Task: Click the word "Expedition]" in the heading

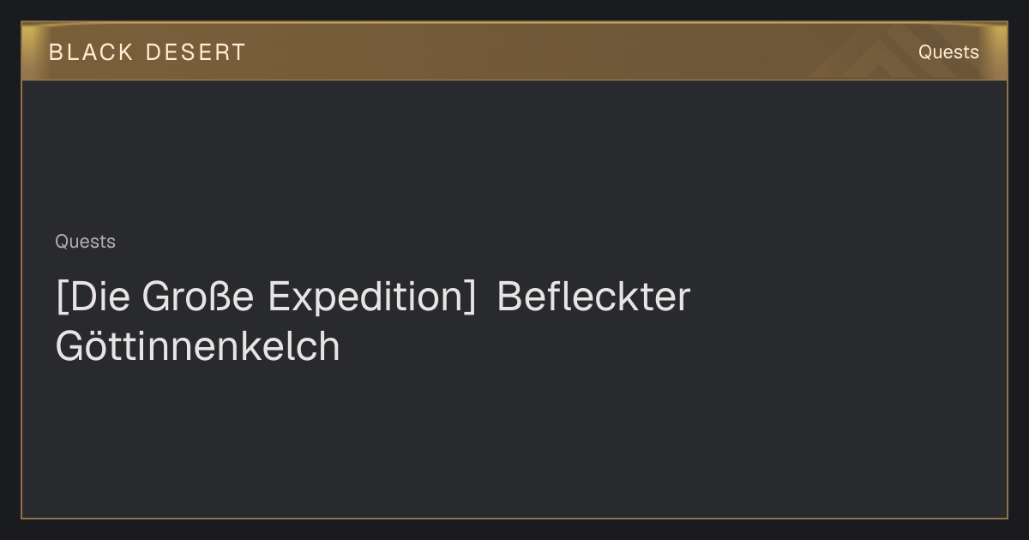Action: point(371,297)
